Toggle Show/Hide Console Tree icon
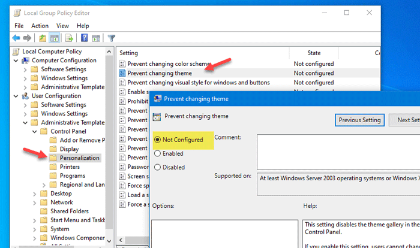Viewport: 420px width, 248px height. tap(55, 38)
